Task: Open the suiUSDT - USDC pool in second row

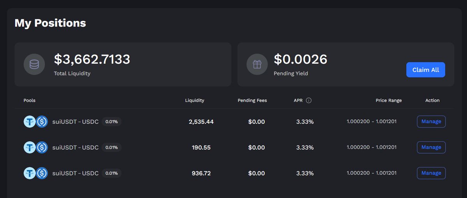Action: pos(75,147)
